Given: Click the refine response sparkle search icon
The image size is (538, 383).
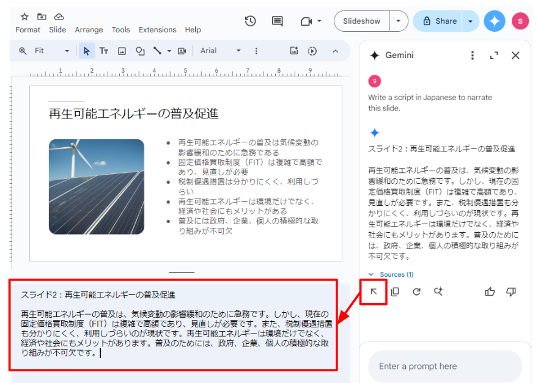Looking at the screenshot, I should pyautogui.click(x=438, y=291).
